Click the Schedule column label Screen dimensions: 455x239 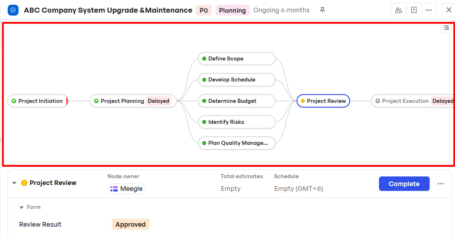click(x=286, y=176)
